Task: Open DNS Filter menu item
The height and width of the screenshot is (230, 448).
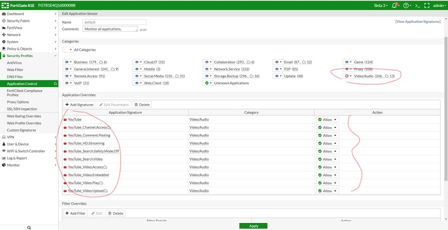Action: [15, 77]
